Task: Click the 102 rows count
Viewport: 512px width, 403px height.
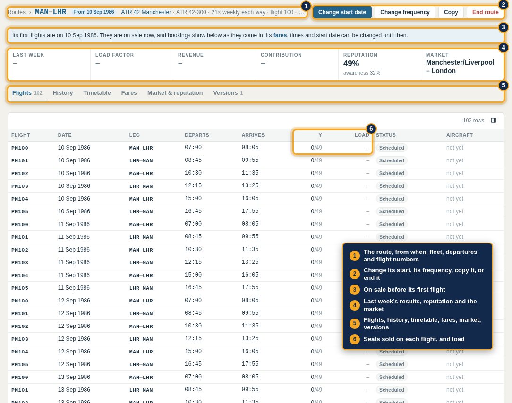Action: [x=473, y=120]
